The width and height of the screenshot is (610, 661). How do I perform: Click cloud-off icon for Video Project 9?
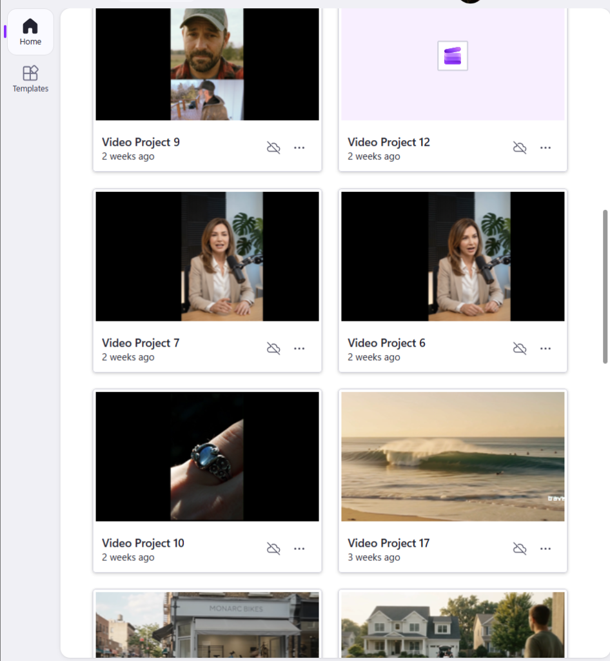[273, 148]
